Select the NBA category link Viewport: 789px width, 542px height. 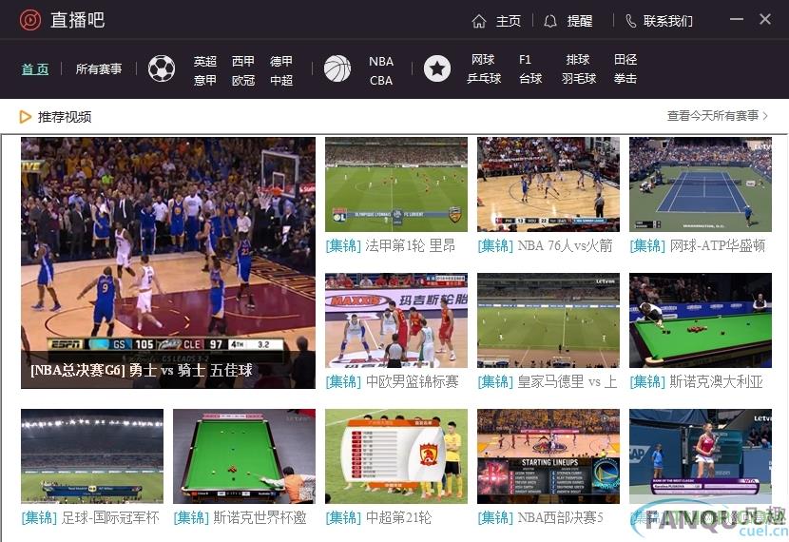coord(381,62)
